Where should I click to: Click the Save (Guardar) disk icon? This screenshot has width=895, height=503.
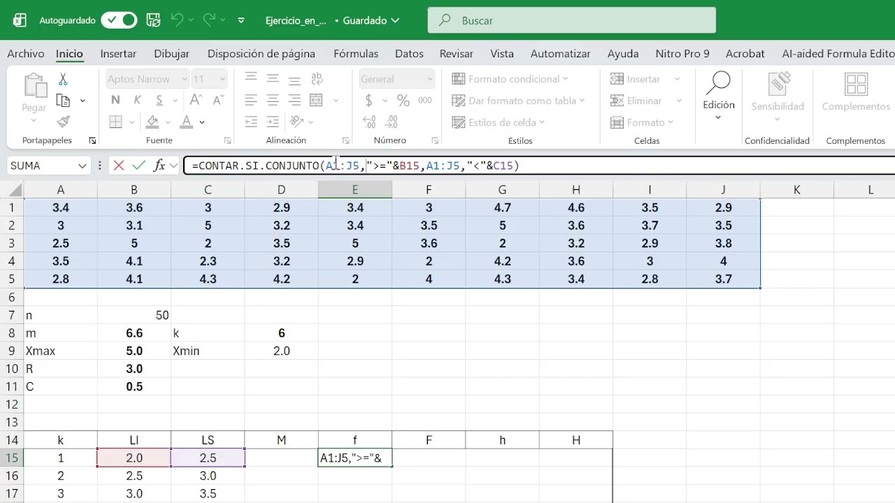(x=153, y=20)
